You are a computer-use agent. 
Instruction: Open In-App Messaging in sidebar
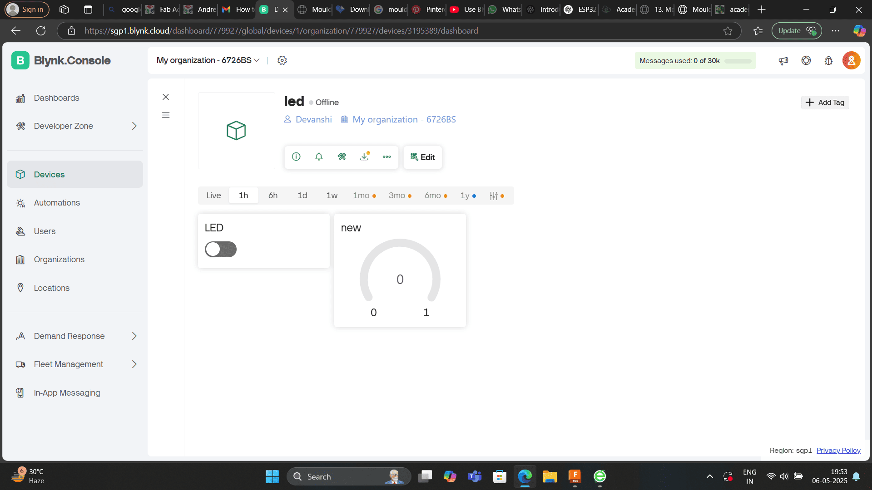pos(75,393)
